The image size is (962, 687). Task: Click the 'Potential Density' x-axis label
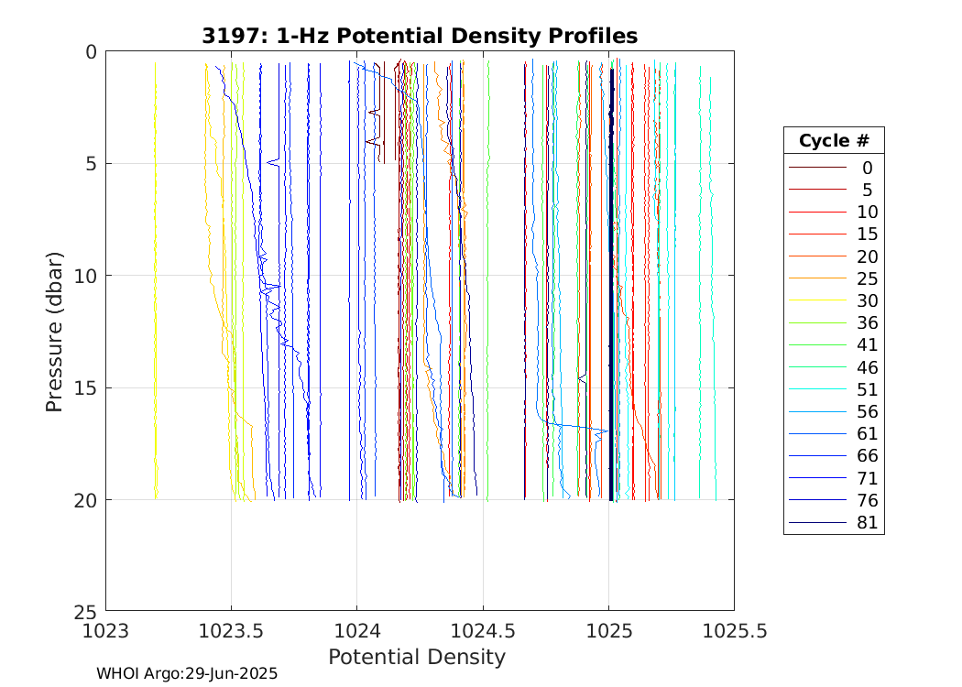pos(417,657)
